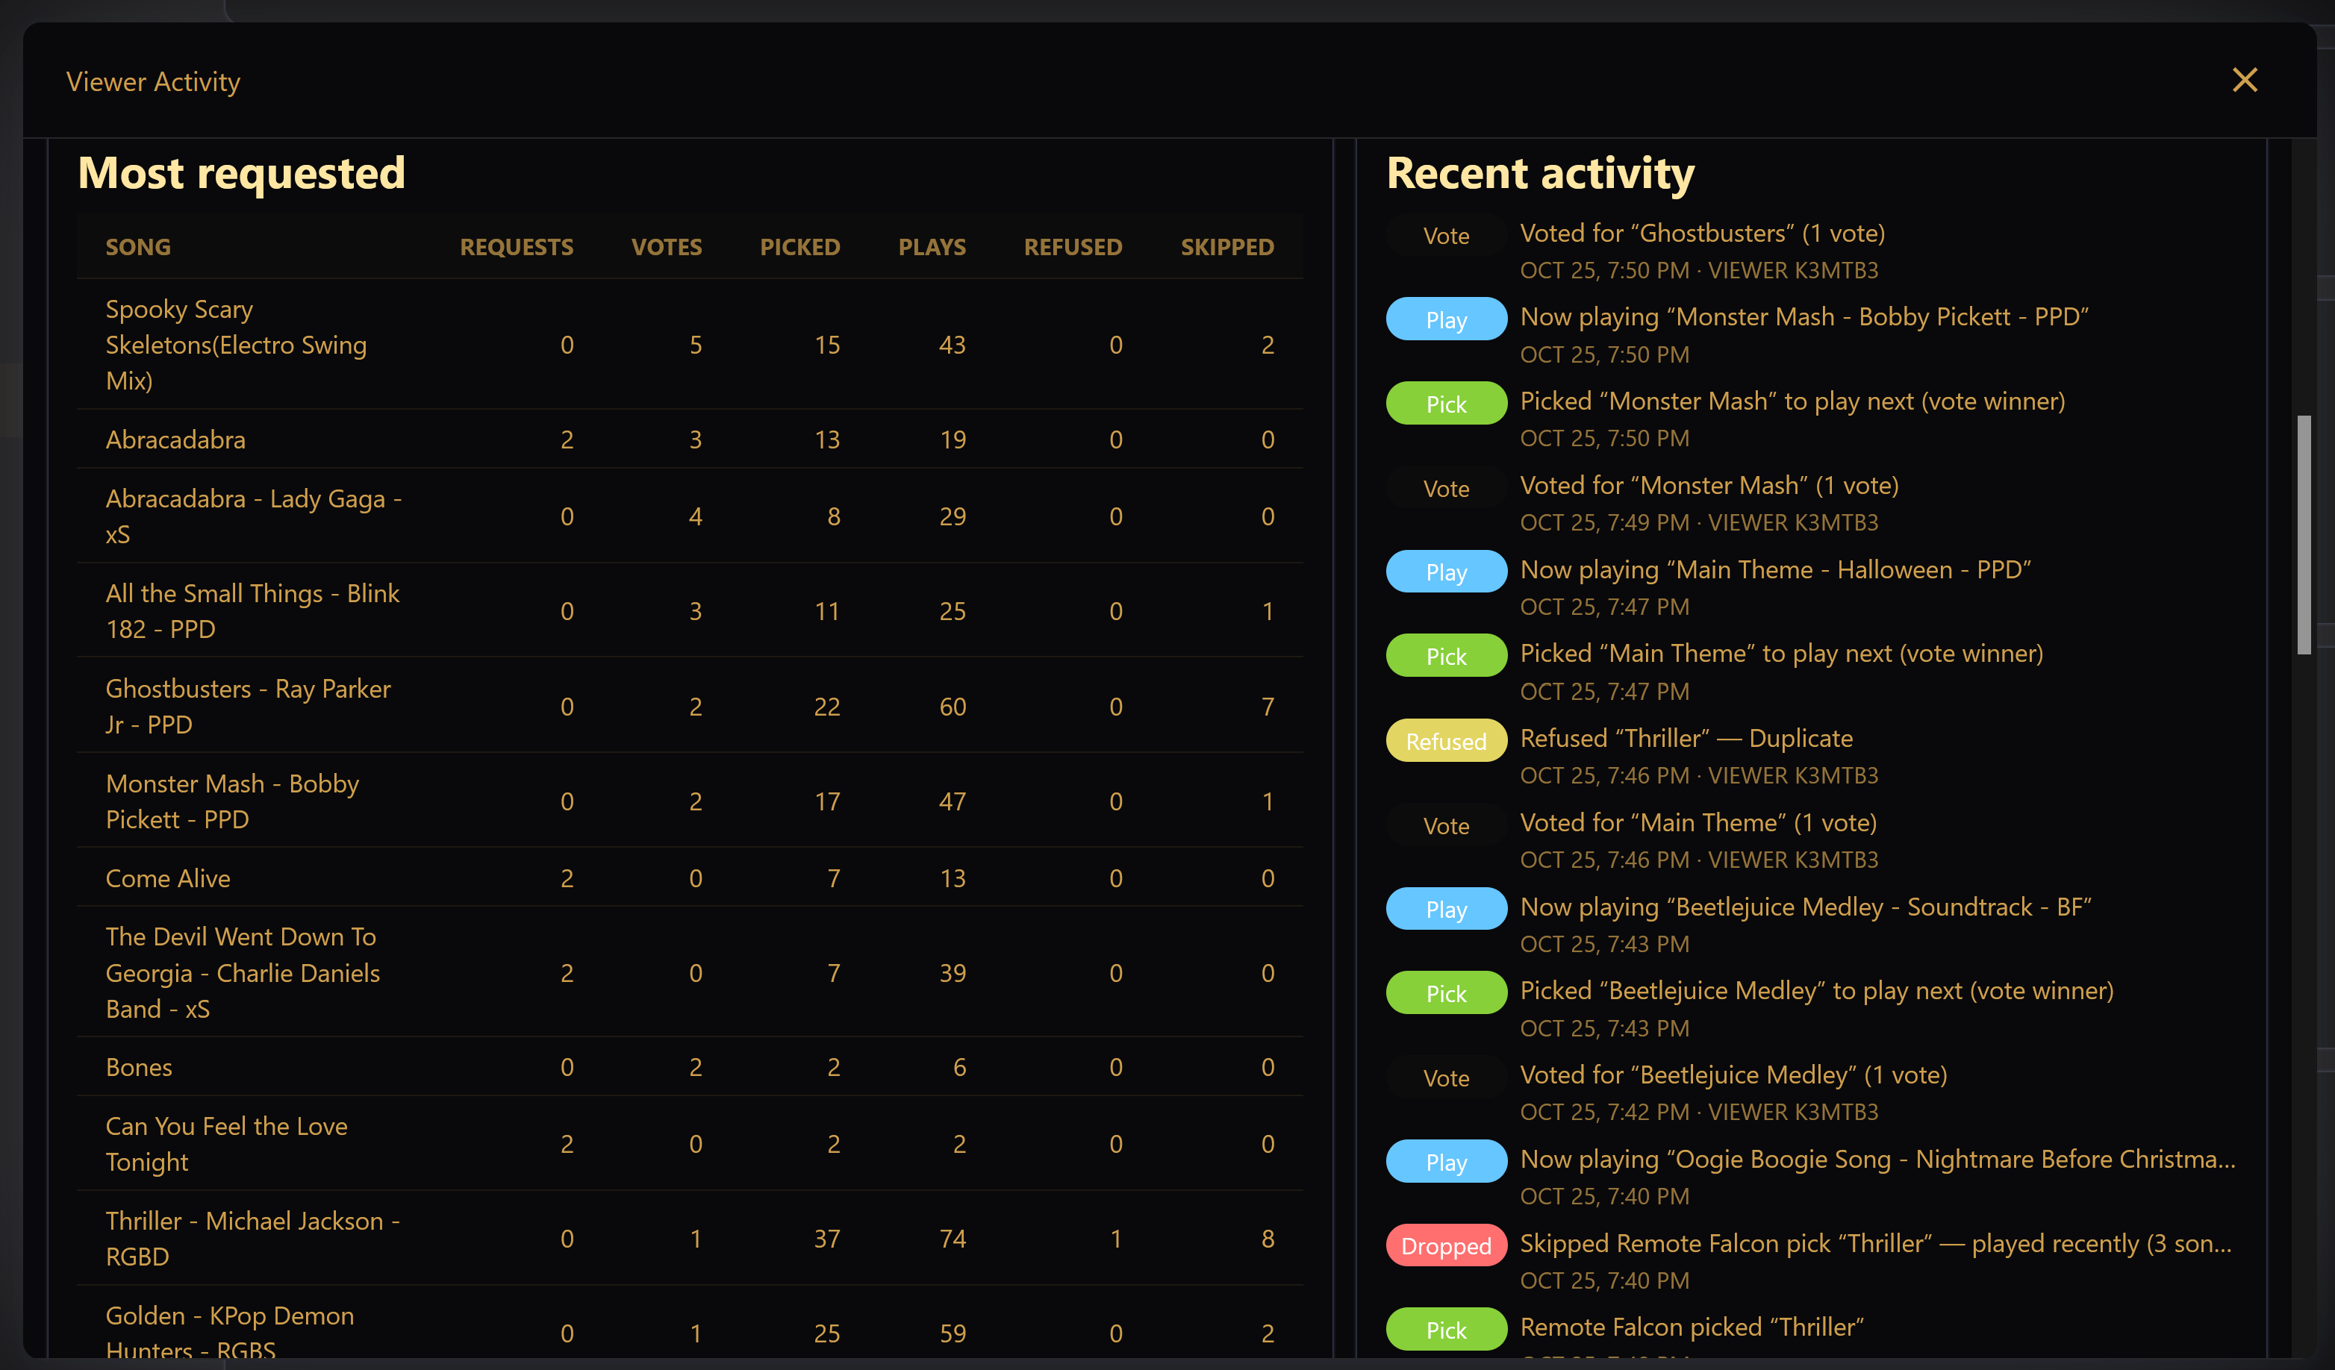The image size is (2335, 1370).
Task: Click the Play badge for Beetlejuice Medley
Action: (1445, 910)
